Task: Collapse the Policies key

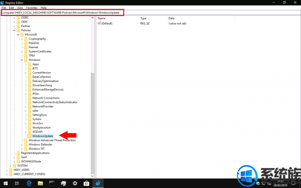Action: [14, 30]
